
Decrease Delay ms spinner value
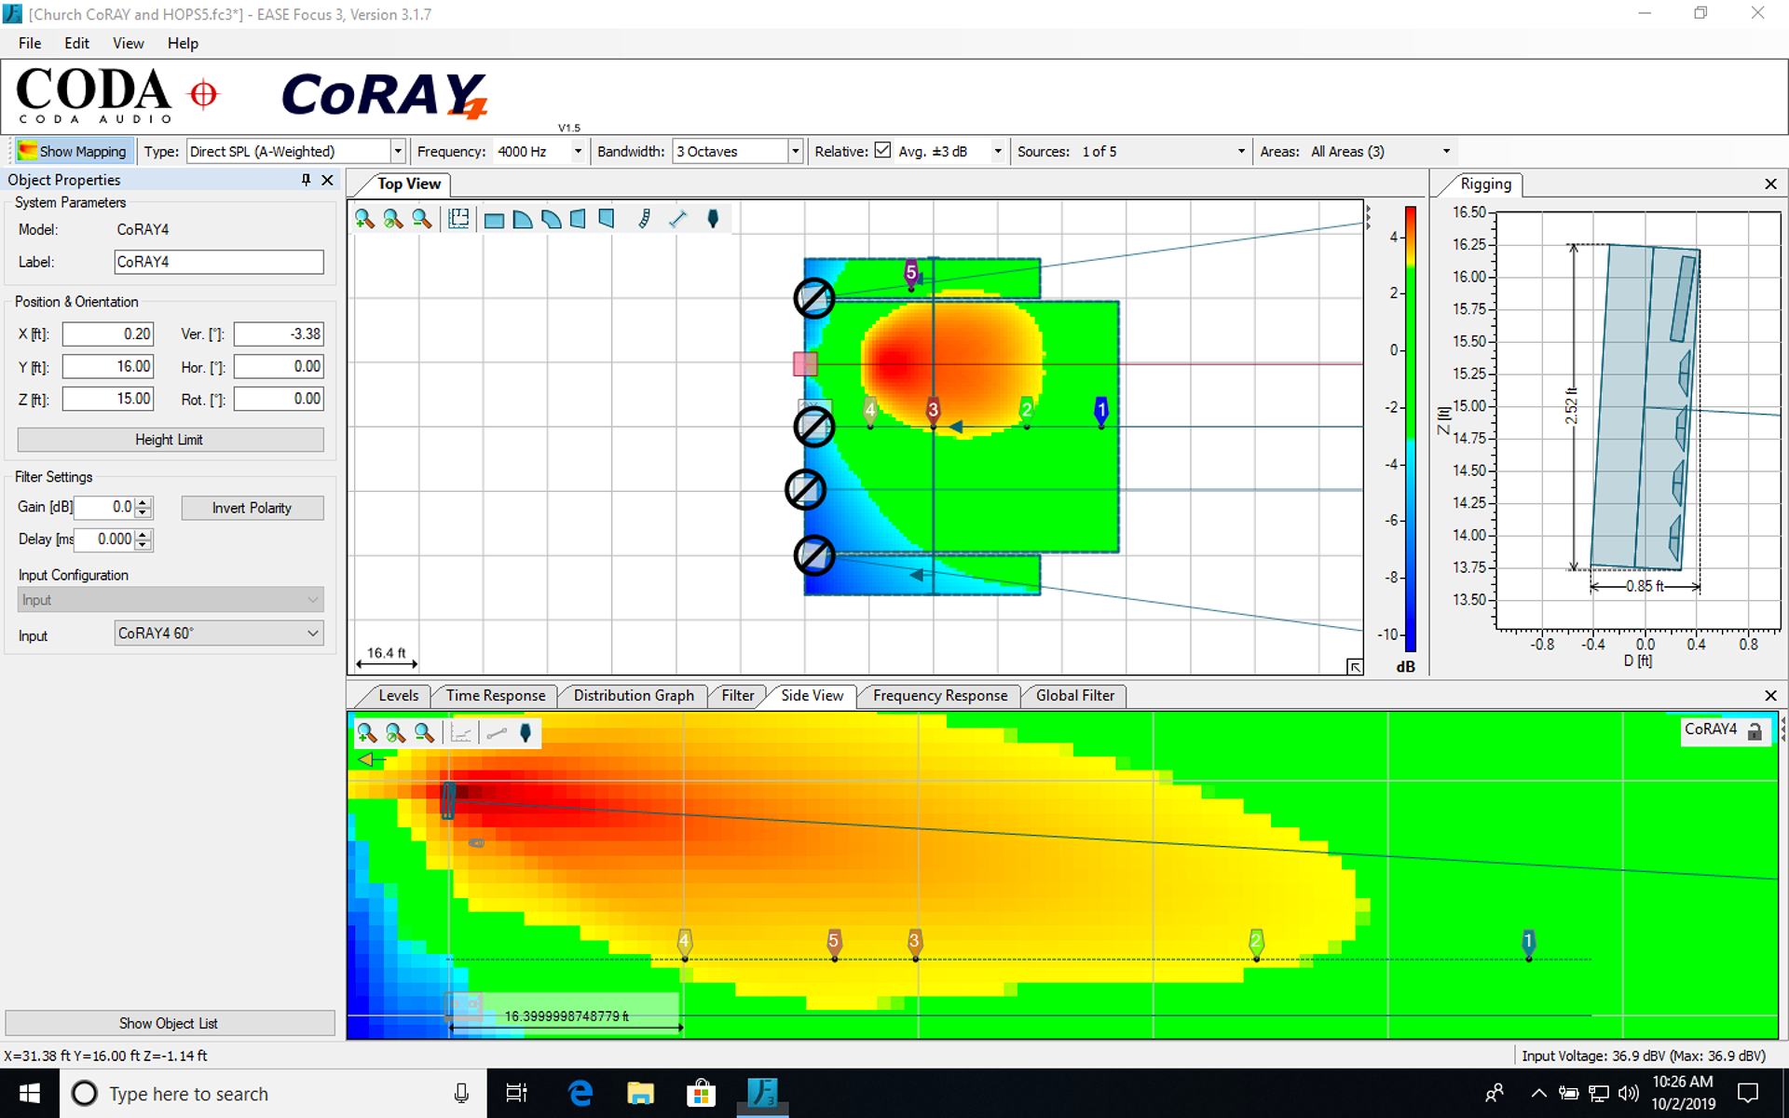tap(143, 545)
